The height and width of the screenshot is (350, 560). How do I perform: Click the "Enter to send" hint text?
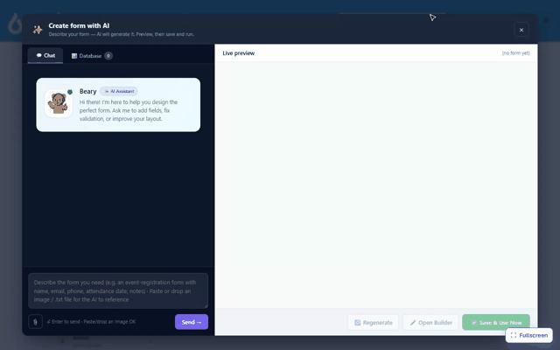pos(92,322)
